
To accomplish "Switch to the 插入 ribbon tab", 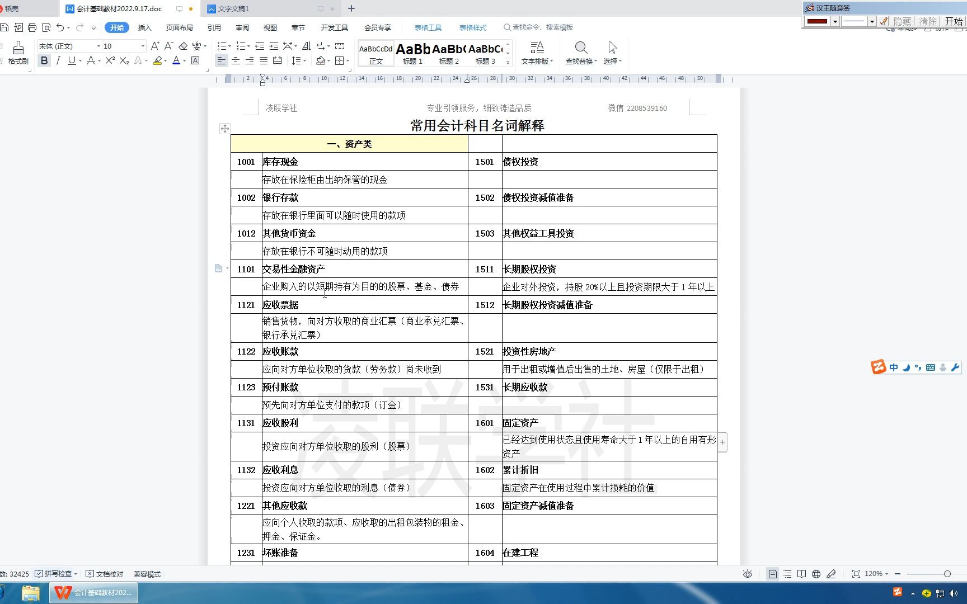I will point(144,27).
